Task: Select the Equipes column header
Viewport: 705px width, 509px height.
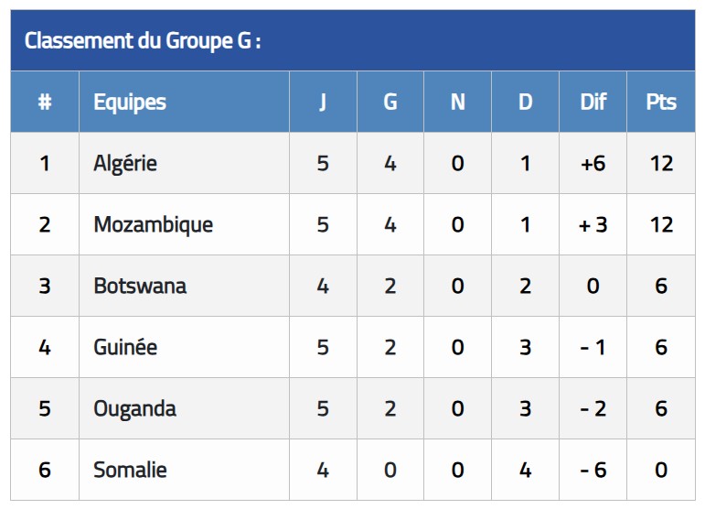Action: pyautogui.click(x=130, y=103)
